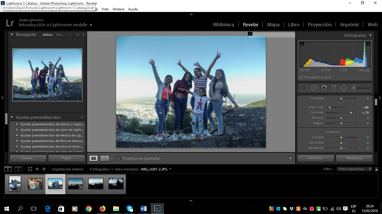Toggle highlight clipping marker above the photo
382x214 pixels.
pyautogui.click(x=250, y=34)
